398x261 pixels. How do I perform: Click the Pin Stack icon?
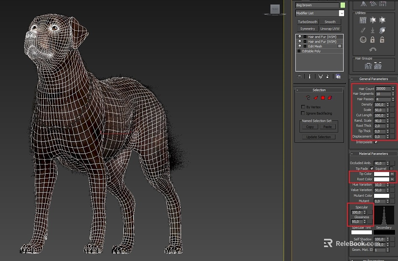pyautogui.click(x=300, y=76)
